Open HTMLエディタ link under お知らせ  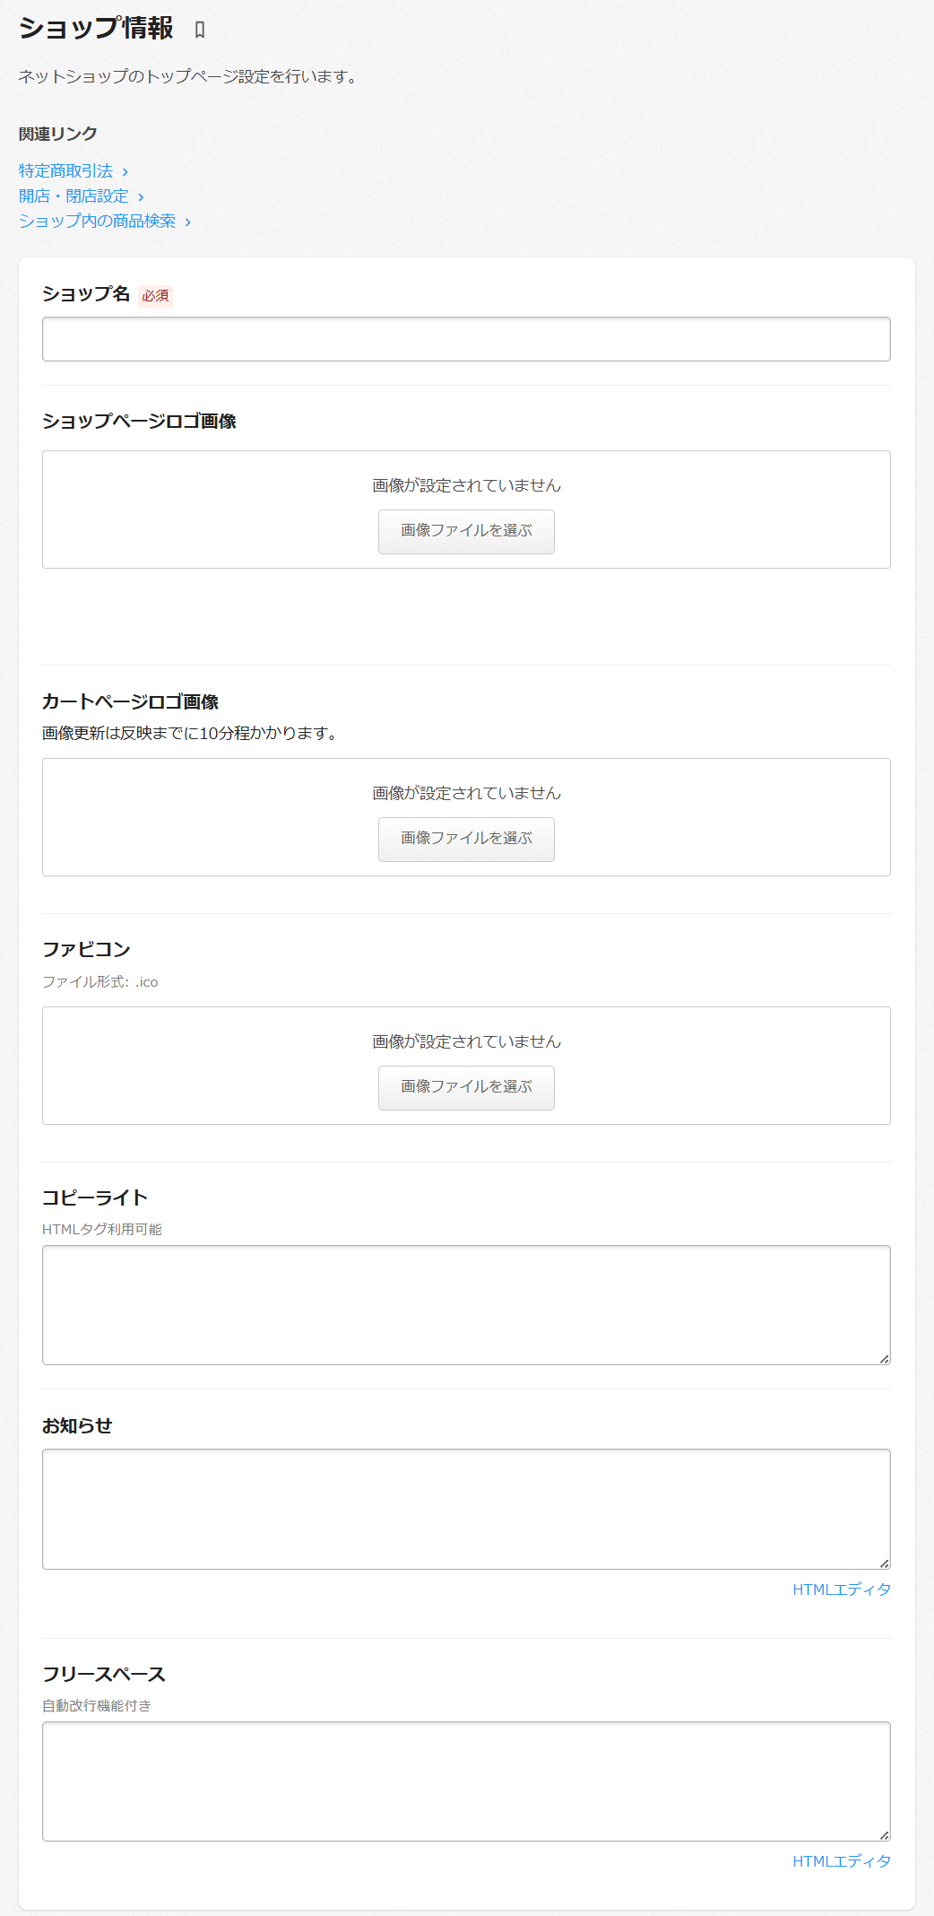[x=841, y=1589]
